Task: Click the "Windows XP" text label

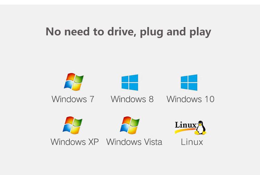Action: point(75,142)
